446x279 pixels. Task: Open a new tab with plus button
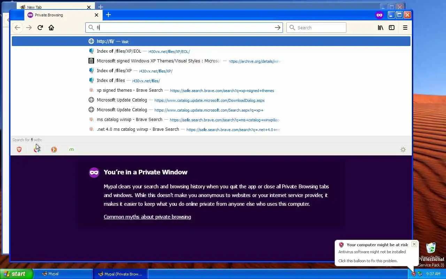tap(108, 15)
